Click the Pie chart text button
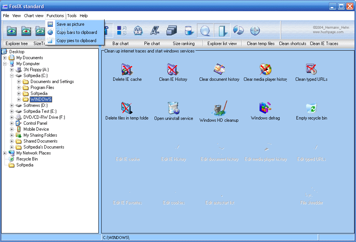356x242 pixels. (152, 43)
